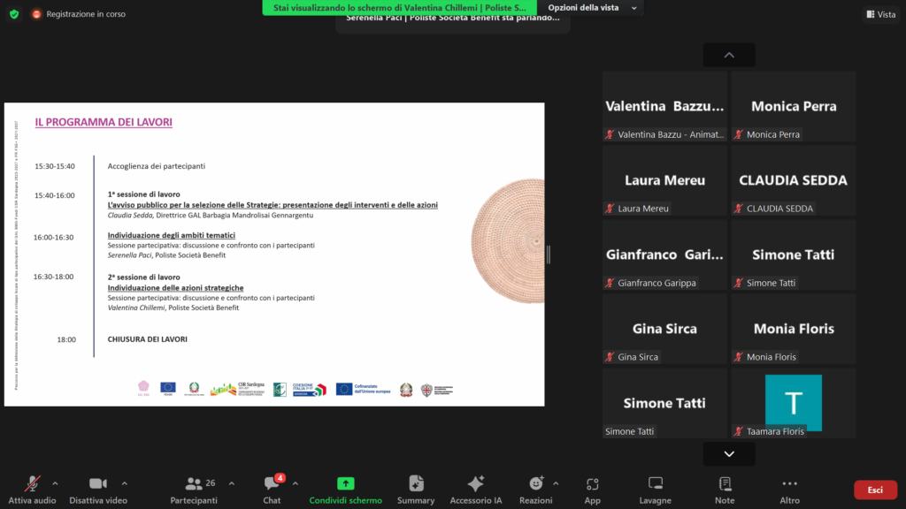Leave the meeting with Esci
Screen dimensions: 906x509
coord(874,490)
